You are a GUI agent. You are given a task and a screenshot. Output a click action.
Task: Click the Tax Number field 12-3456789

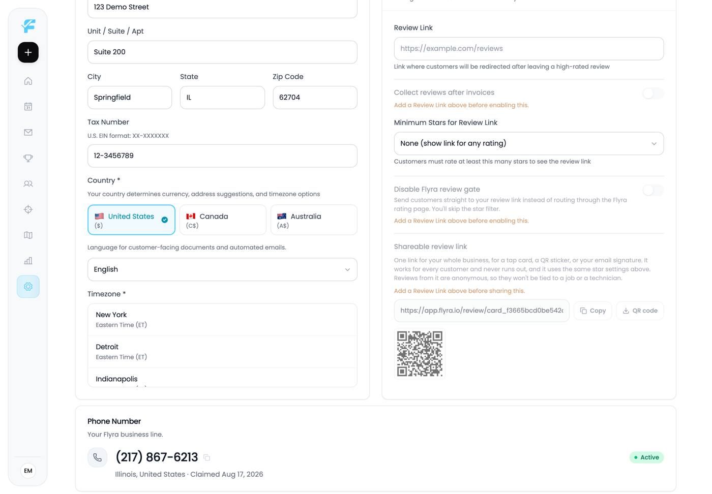click(222, 156)
